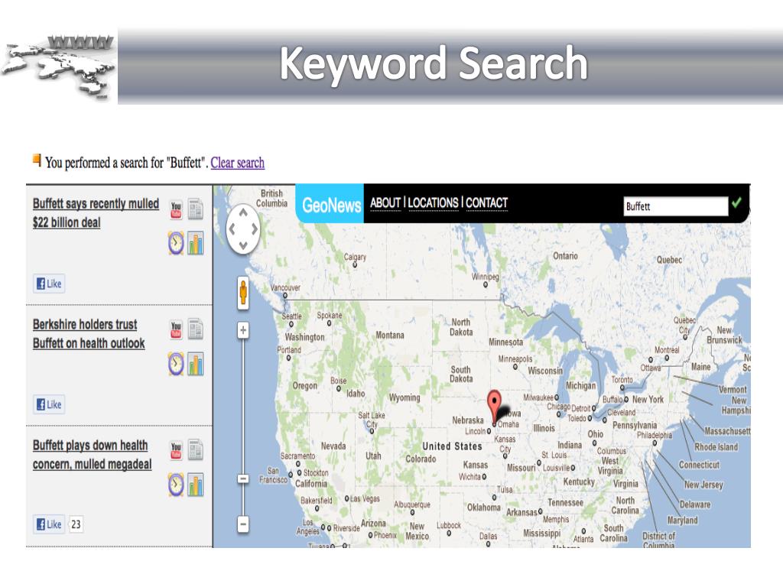Viewport: 783px width, 587px height.
Task: Zoom out with the minus button
Action: pyautogui.click(x=243, y=524)
